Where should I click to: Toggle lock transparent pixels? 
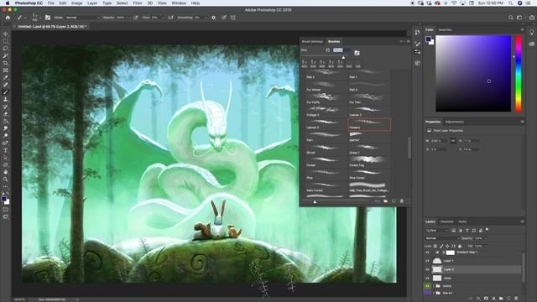pos(435,246)
